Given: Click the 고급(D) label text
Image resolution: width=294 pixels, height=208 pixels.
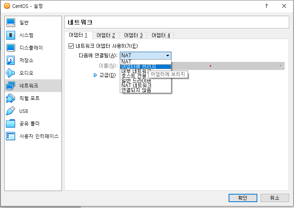Looking at the screenshot, I should pyautogui.click(x=108, y=75).
